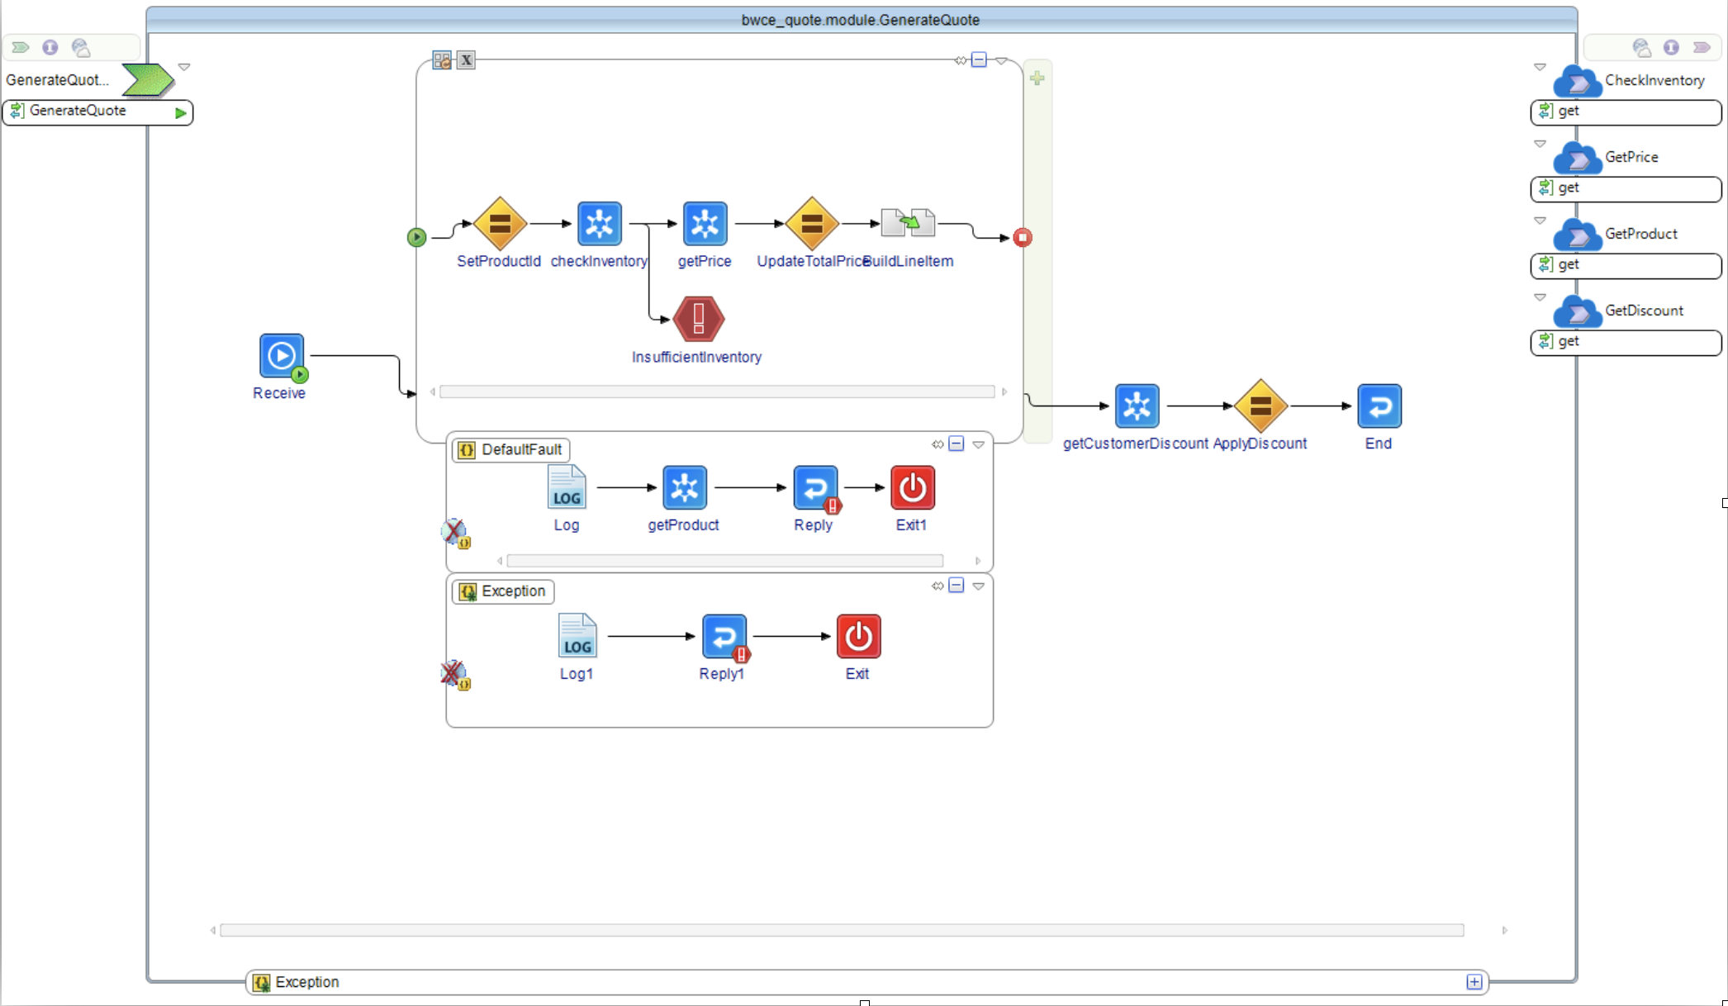Minimize the nested Exception handler box
The width and height of the screenshot is (1728, 1006).
tap(957, 586)
